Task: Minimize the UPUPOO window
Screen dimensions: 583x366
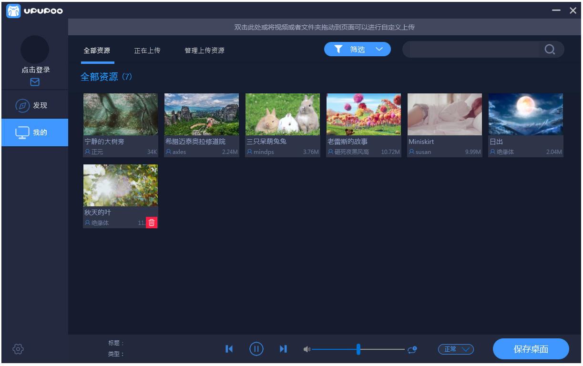Action: tap(556, 10)
